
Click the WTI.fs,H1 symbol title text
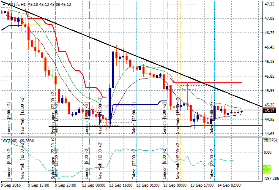[x=16, y=4]
